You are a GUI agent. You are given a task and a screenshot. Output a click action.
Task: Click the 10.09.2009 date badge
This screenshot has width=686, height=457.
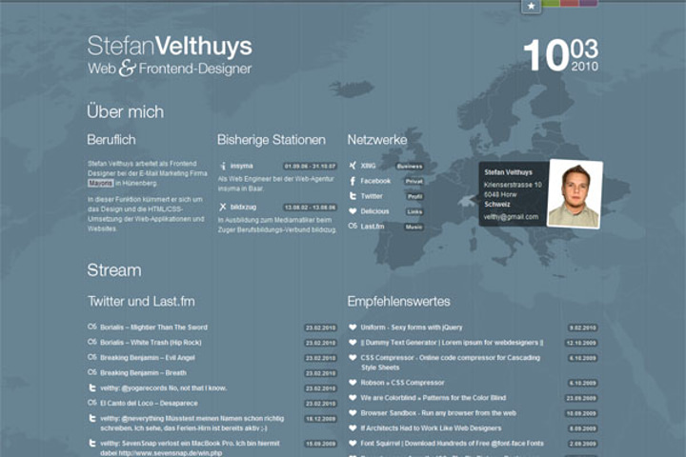point(581,414)
